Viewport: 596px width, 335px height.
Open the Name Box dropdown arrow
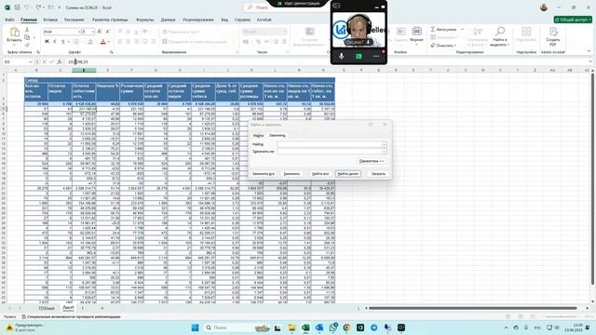click(x=31, y=61)
